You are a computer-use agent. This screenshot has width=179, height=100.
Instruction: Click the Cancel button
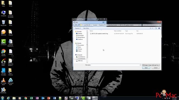(x=156, y=68)
